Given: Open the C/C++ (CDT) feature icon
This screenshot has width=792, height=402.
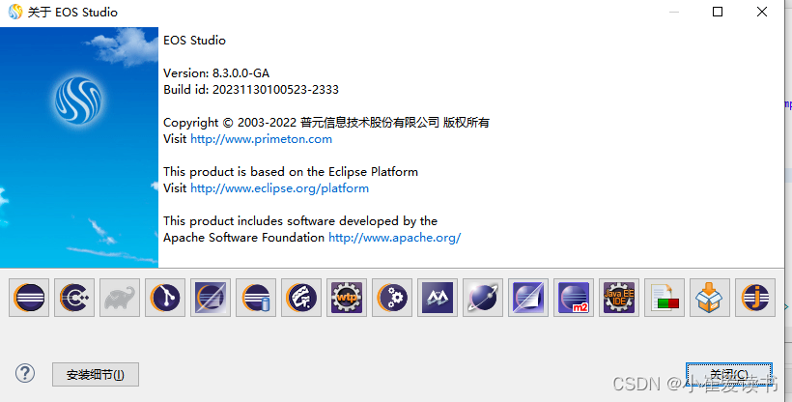Looking at the screenshot, I should pos(74,298).
